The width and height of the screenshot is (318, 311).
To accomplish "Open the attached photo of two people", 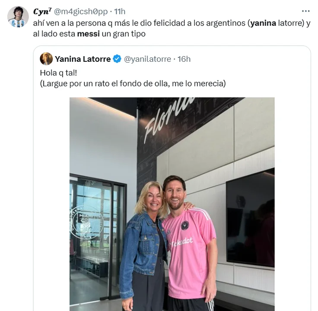I will point(172,204).
